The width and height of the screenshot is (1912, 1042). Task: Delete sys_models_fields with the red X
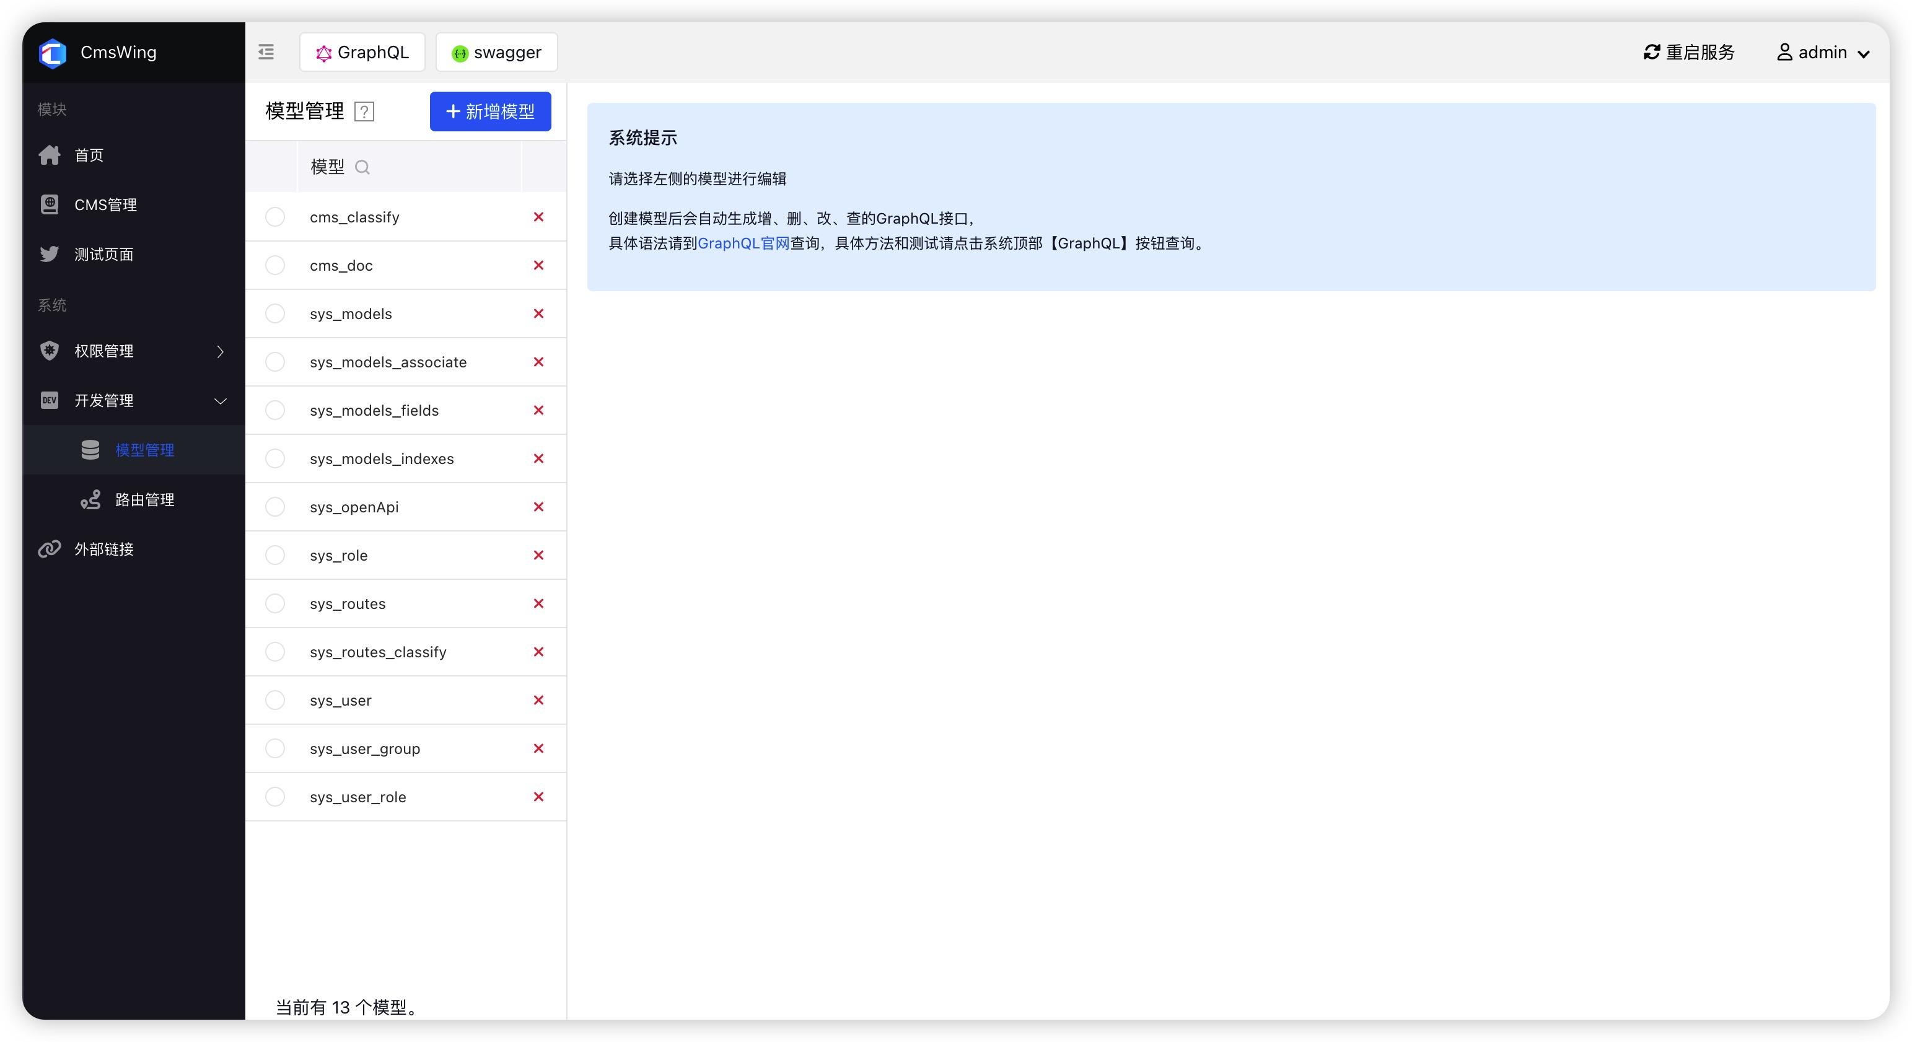[539, 409]
